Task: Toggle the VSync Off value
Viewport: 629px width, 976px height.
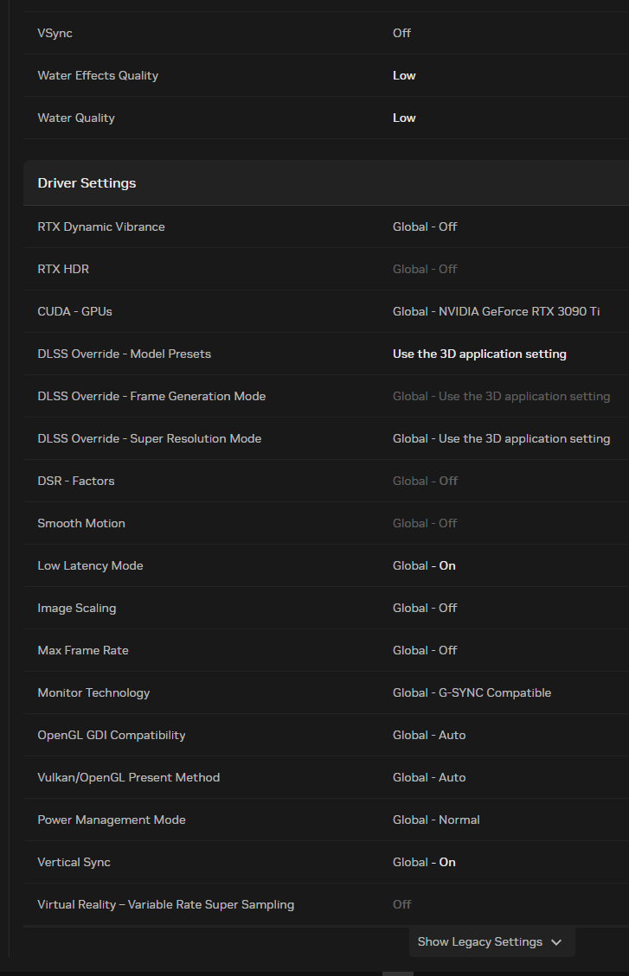Action: (401, 33)
